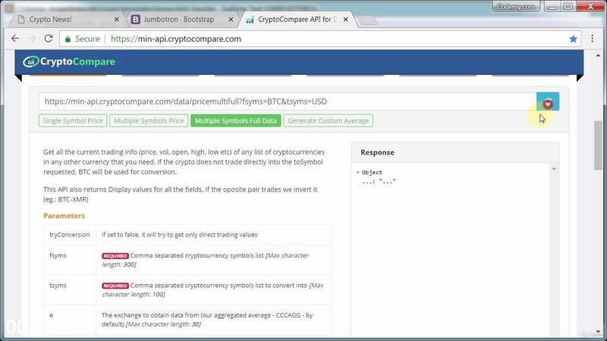Click the Parameters heading
The image size is (607, 341).
(x=64, y=216)
